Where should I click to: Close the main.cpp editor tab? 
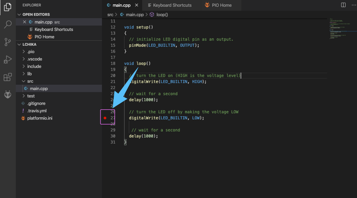[x=137, y=5]
